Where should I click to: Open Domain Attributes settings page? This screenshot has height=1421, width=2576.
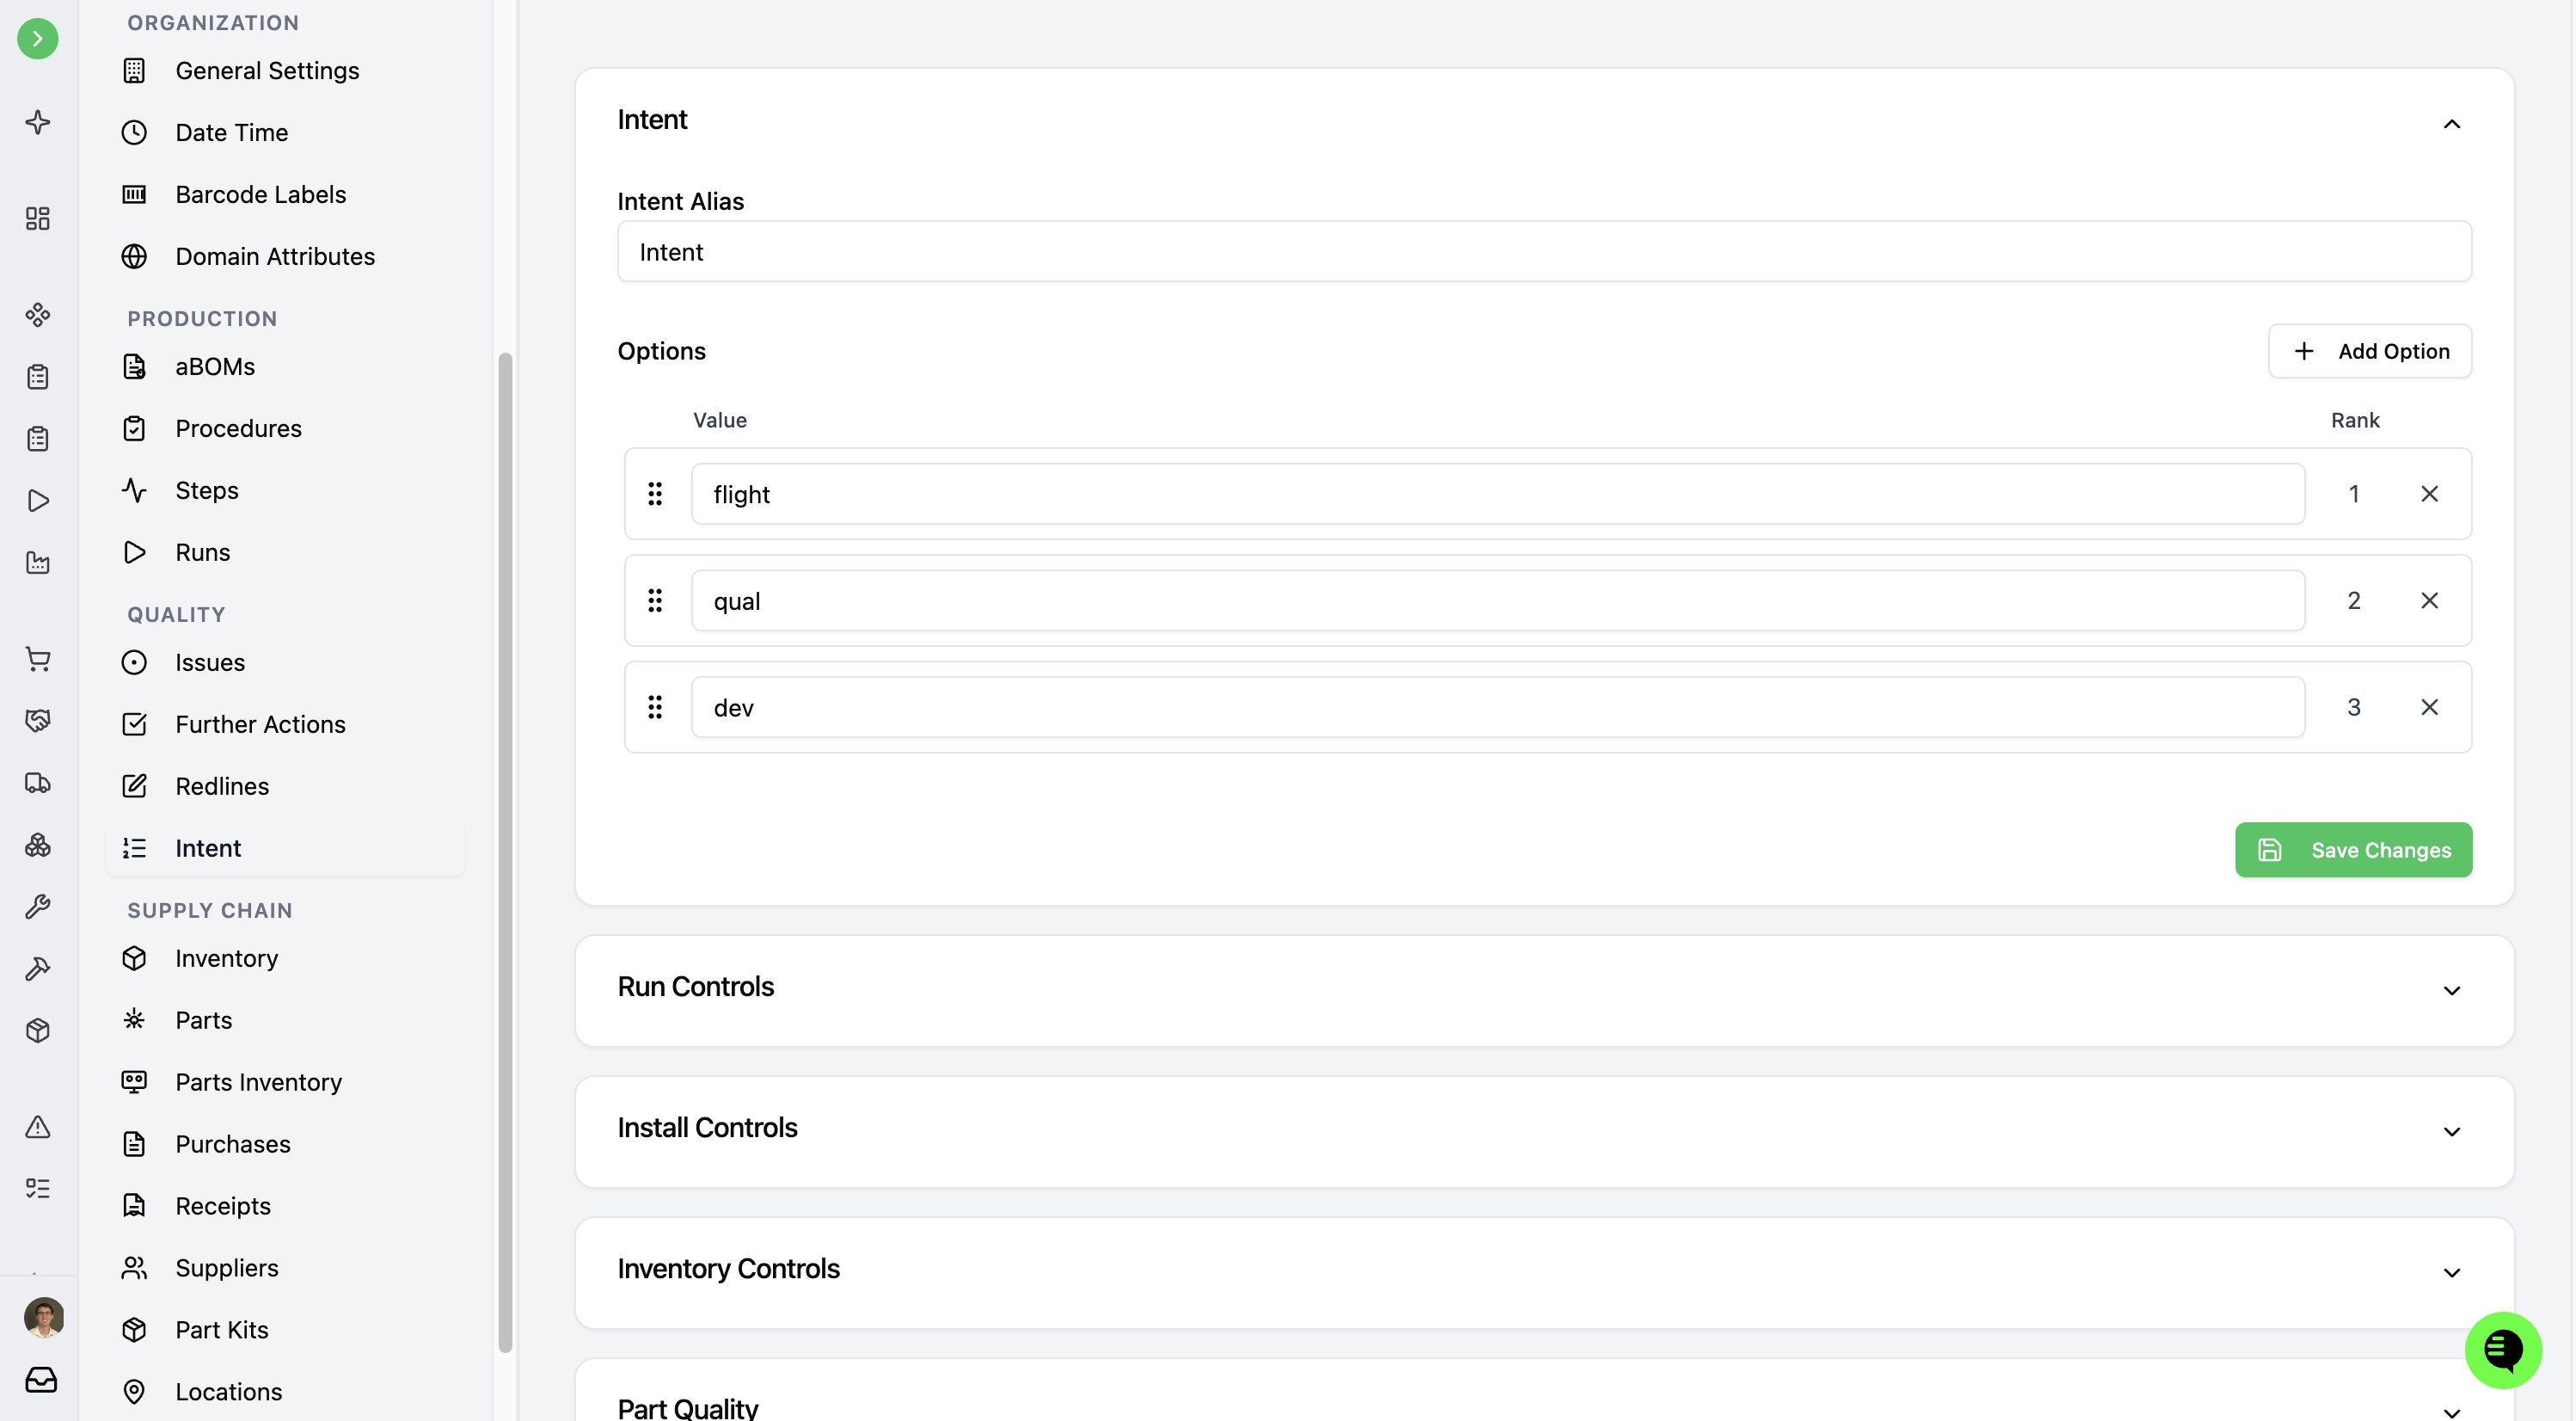click(x=274, y=256)
